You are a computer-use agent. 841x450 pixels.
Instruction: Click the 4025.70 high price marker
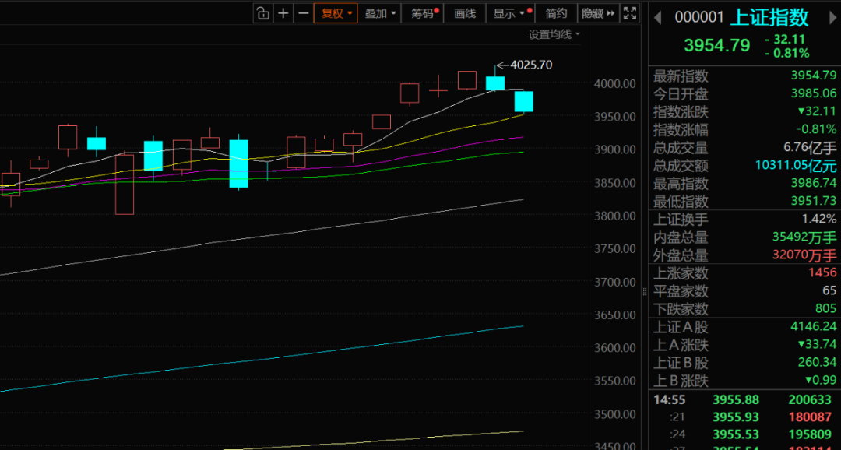[x=531, y=65]
